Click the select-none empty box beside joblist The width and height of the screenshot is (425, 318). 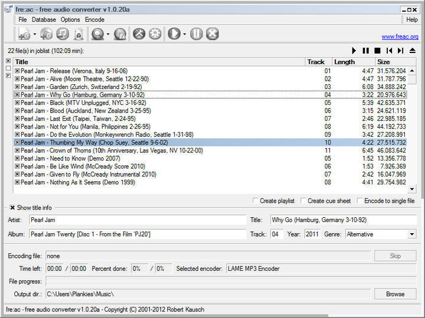(8, 68)
